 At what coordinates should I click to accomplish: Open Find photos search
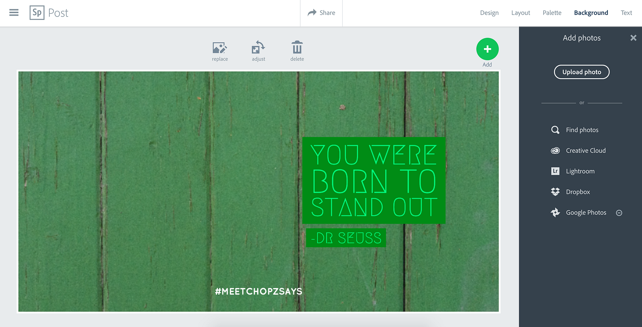(575, 130)
